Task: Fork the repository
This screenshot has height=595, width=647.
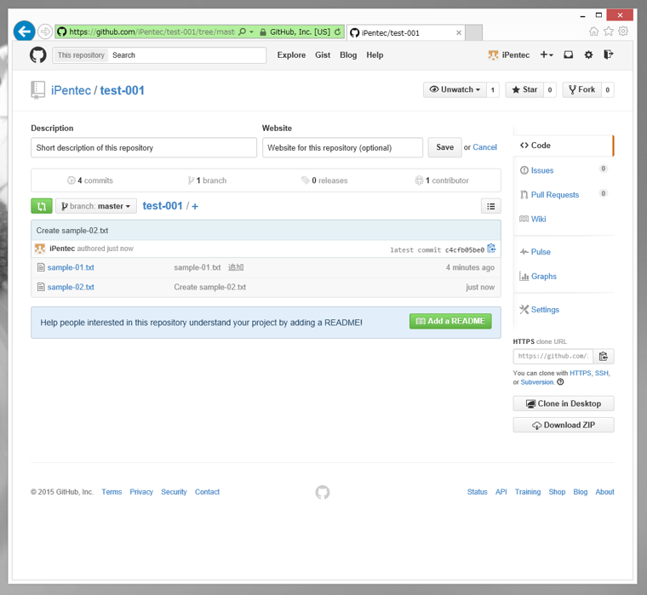Action: coord(581,89)
